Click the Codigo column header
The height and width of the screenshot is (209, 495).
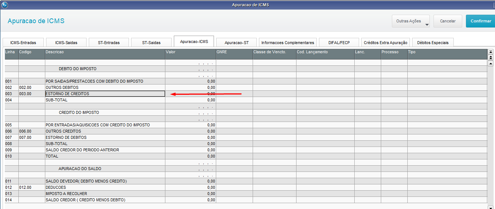pyautogui.click(x=32, y=54)
